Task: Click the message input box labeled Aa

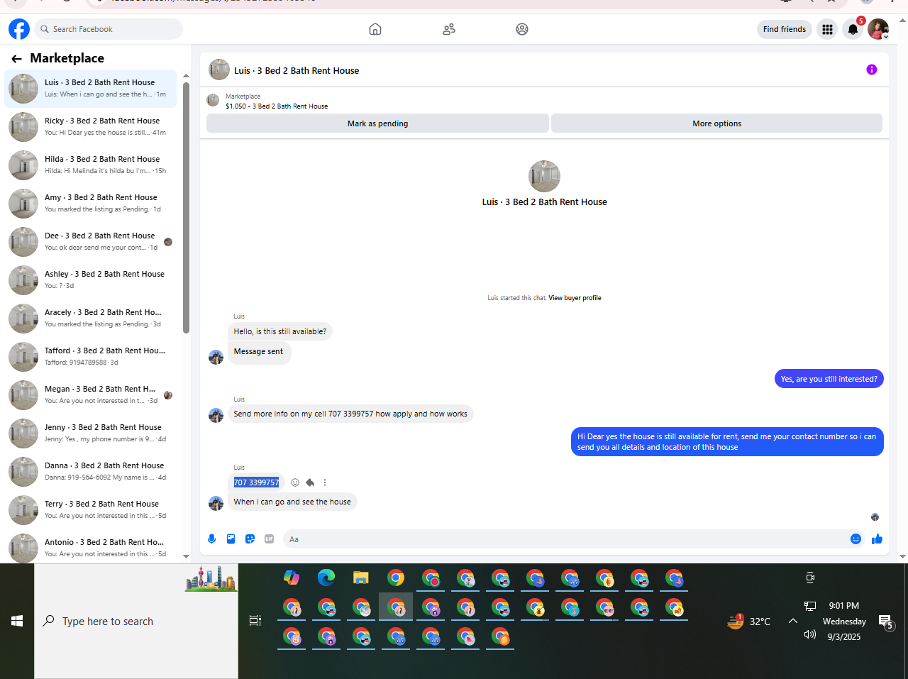Action: tap(566, 539)
